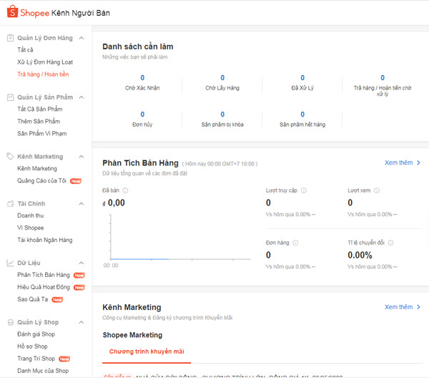Click the Kênh Marketing tag icon
This screenshot has width=429, height=378.
point(9,156)
